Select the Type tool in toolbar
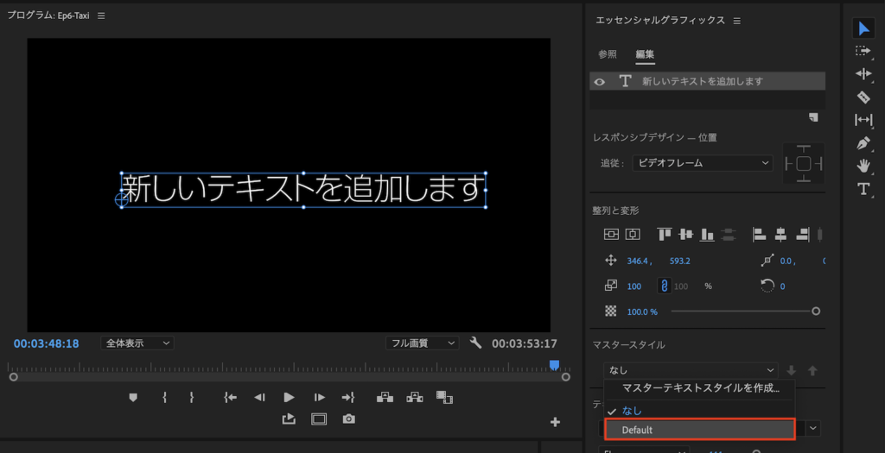This screenshot has height=453, width=885. click(x=863, y=189)
